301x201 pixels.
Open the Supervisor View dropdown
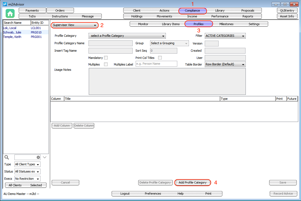75,25
